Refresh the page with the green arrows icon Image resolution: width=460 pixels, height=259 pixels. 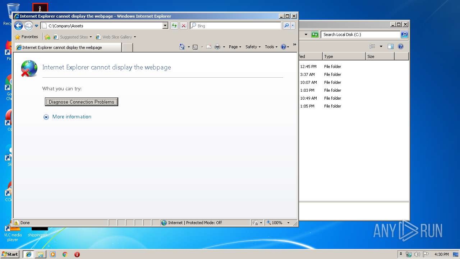174,26
